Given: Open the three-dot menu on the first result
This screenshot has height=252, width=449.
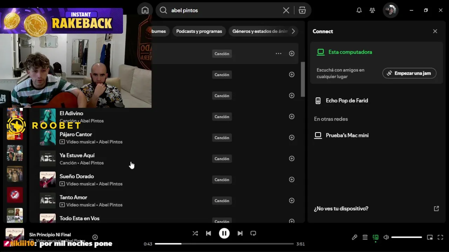Looking at the screenshot, I should pos(279,54).
